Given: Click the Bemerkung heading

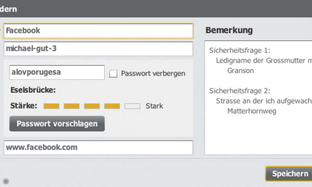Looking at the screenshot, I should (x=229, y=30).
